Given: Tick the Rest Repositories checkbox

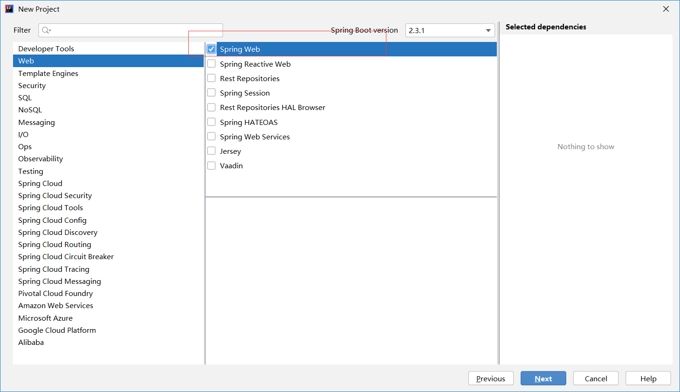Looking at the screenshot, I should click(x=212, y=78).
